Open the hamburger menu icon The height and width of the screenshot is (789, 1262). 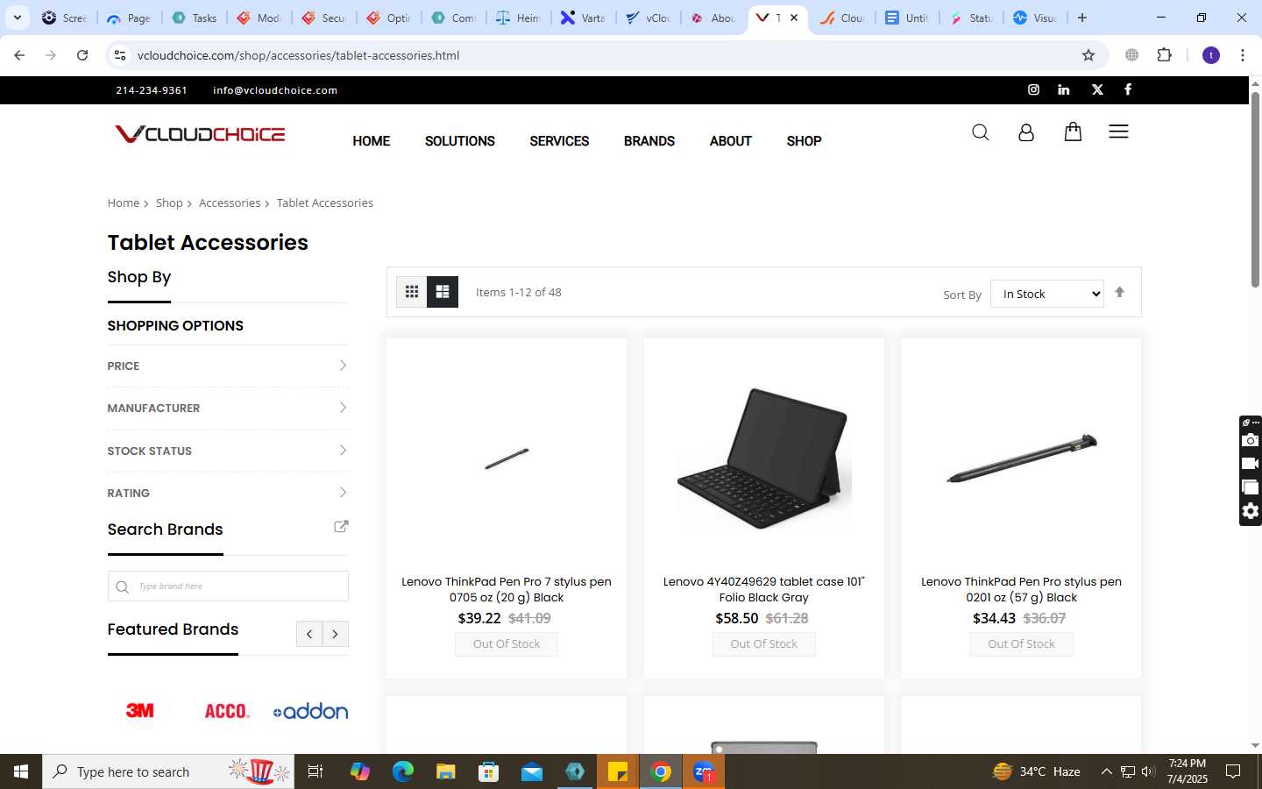[x=1118, y=131]
